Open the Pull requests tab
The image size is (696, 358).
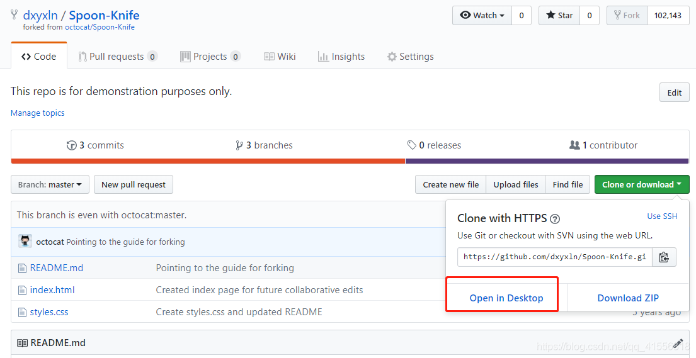(x=118, y=57)
